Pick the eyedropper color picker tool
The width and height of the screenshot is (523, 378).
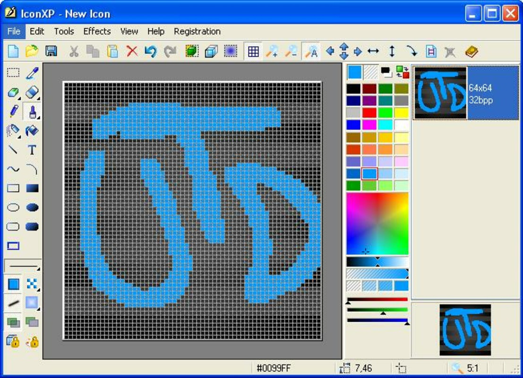click(32, 73)
